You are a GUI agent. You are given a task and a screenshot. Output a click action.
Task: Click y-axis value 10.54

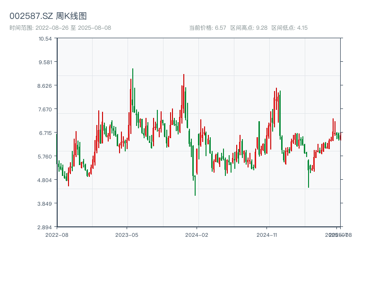pos(45,39)
